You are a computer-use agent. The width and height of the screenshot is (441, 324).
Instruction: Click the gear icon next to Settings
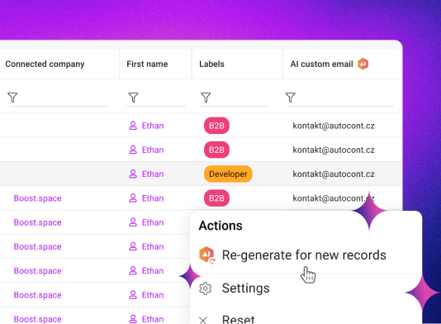click(206, 288)
